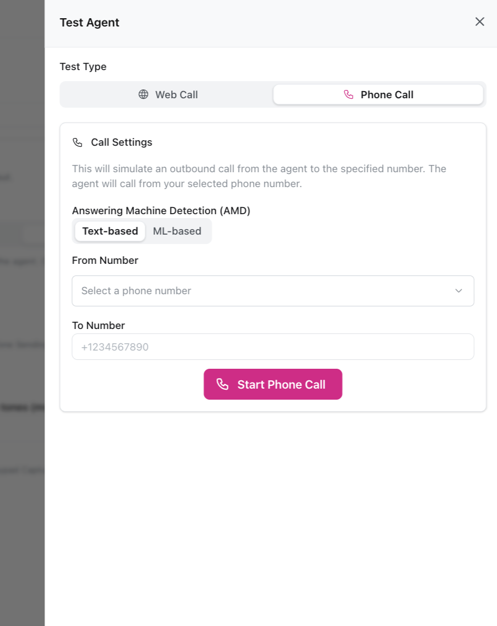497x626 pixels.
Task: Click the Call Settings section header
Action: point(121,142)
